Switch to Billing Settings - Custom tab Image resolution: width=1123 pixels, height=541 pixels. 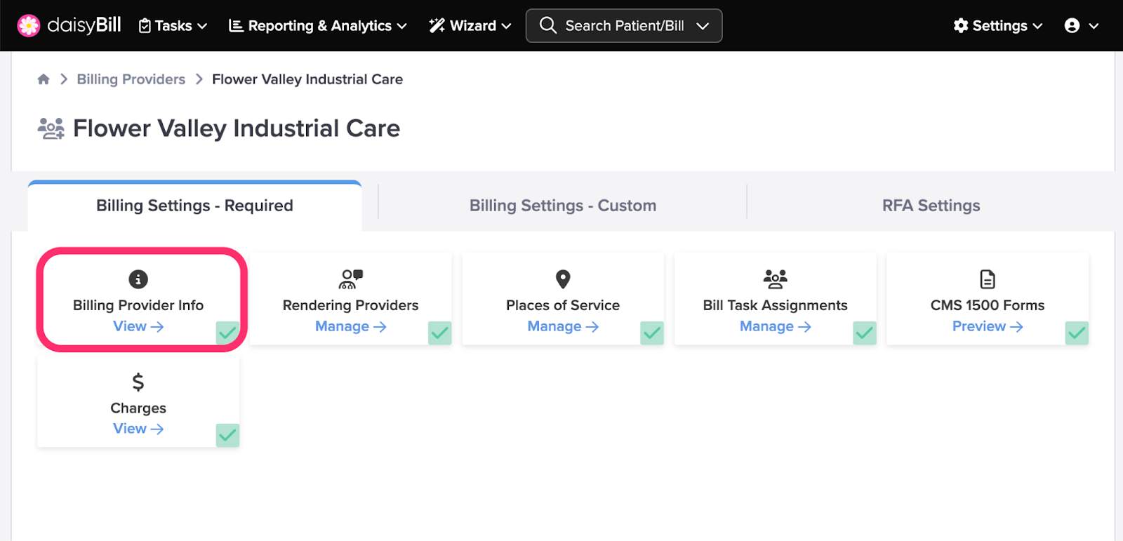pos(563,206)
